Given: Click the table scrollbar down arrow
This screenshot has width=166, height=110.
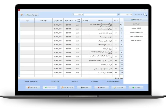Looking at the screenshot, I should click(x=19, y=76).
